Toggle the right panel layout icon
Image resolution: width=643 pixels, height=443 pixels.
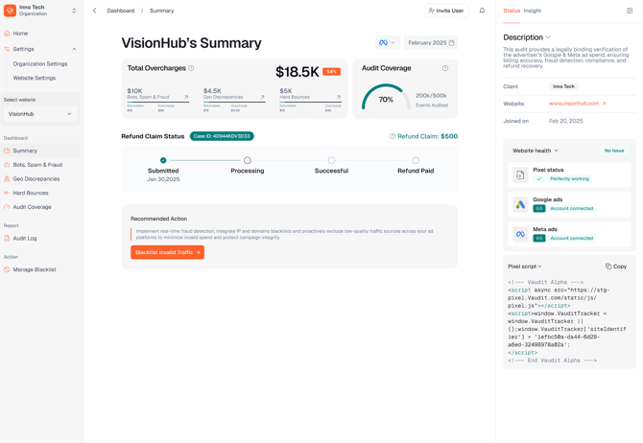[630, 11]
